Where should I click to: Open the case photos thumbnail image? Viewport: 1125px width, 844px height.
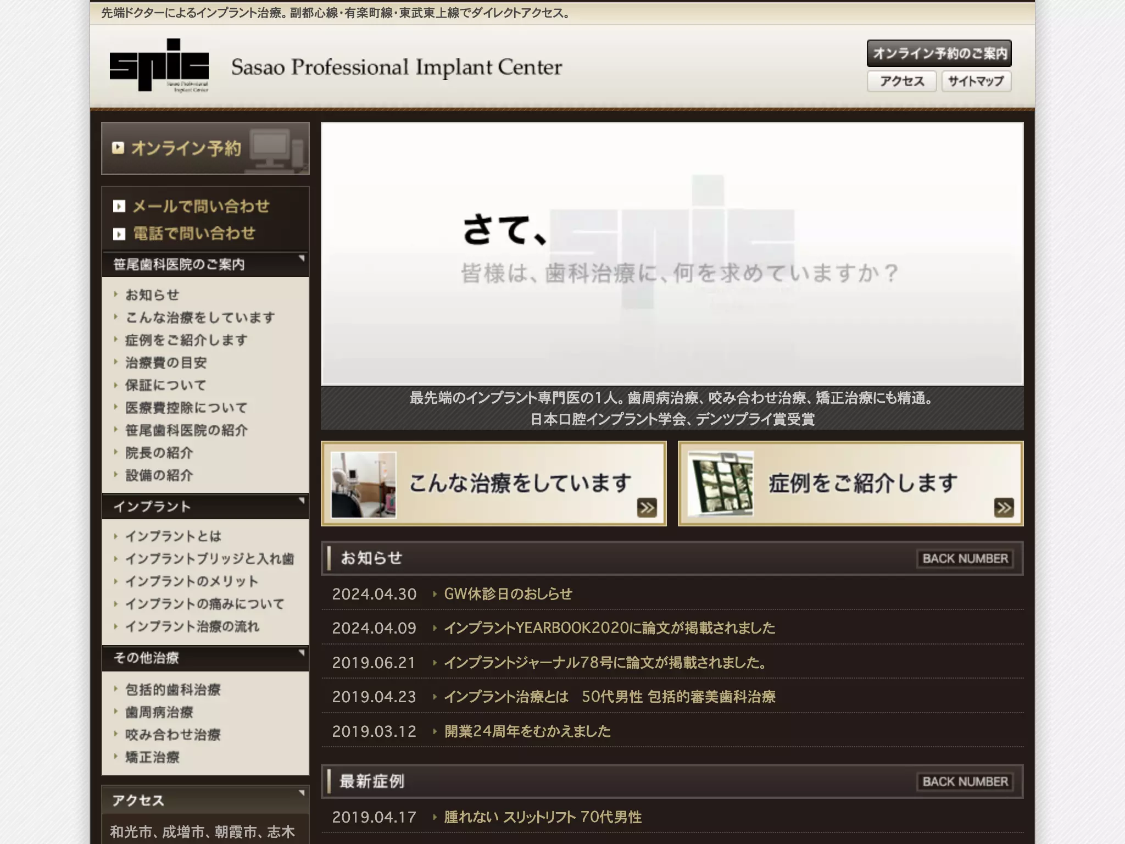coord(721,484)
